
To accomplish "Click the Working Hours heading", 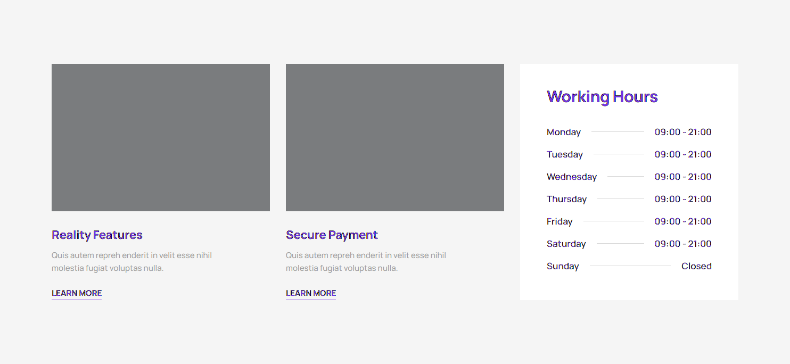I will point(602,97).
